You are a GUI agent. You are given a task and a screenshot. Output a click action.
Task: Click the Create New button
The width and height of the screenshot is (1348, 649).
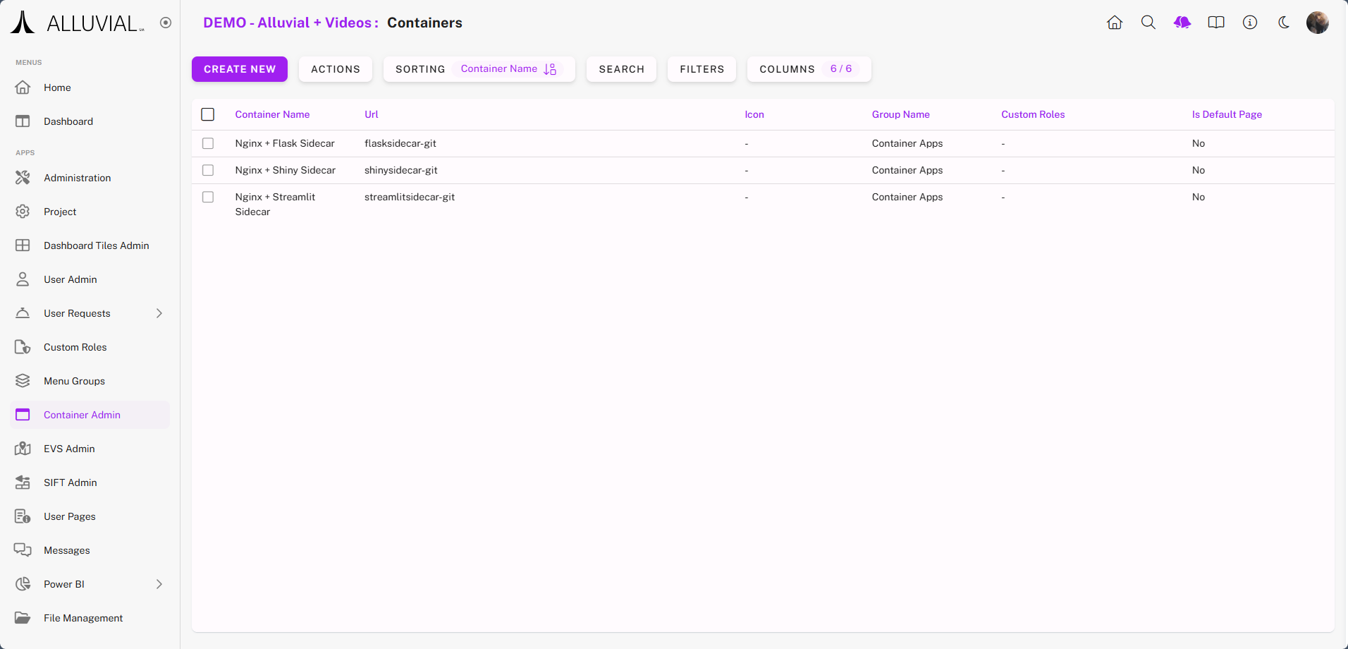click(x=240, y=69)
